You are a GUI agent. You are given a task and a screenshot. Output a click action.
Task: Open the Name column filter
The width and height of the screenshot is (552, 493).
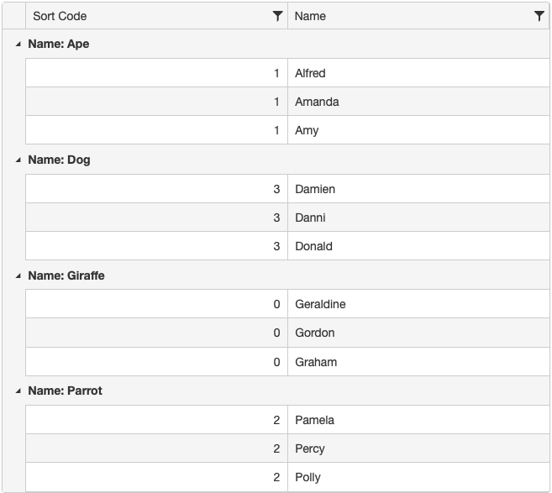539,16
